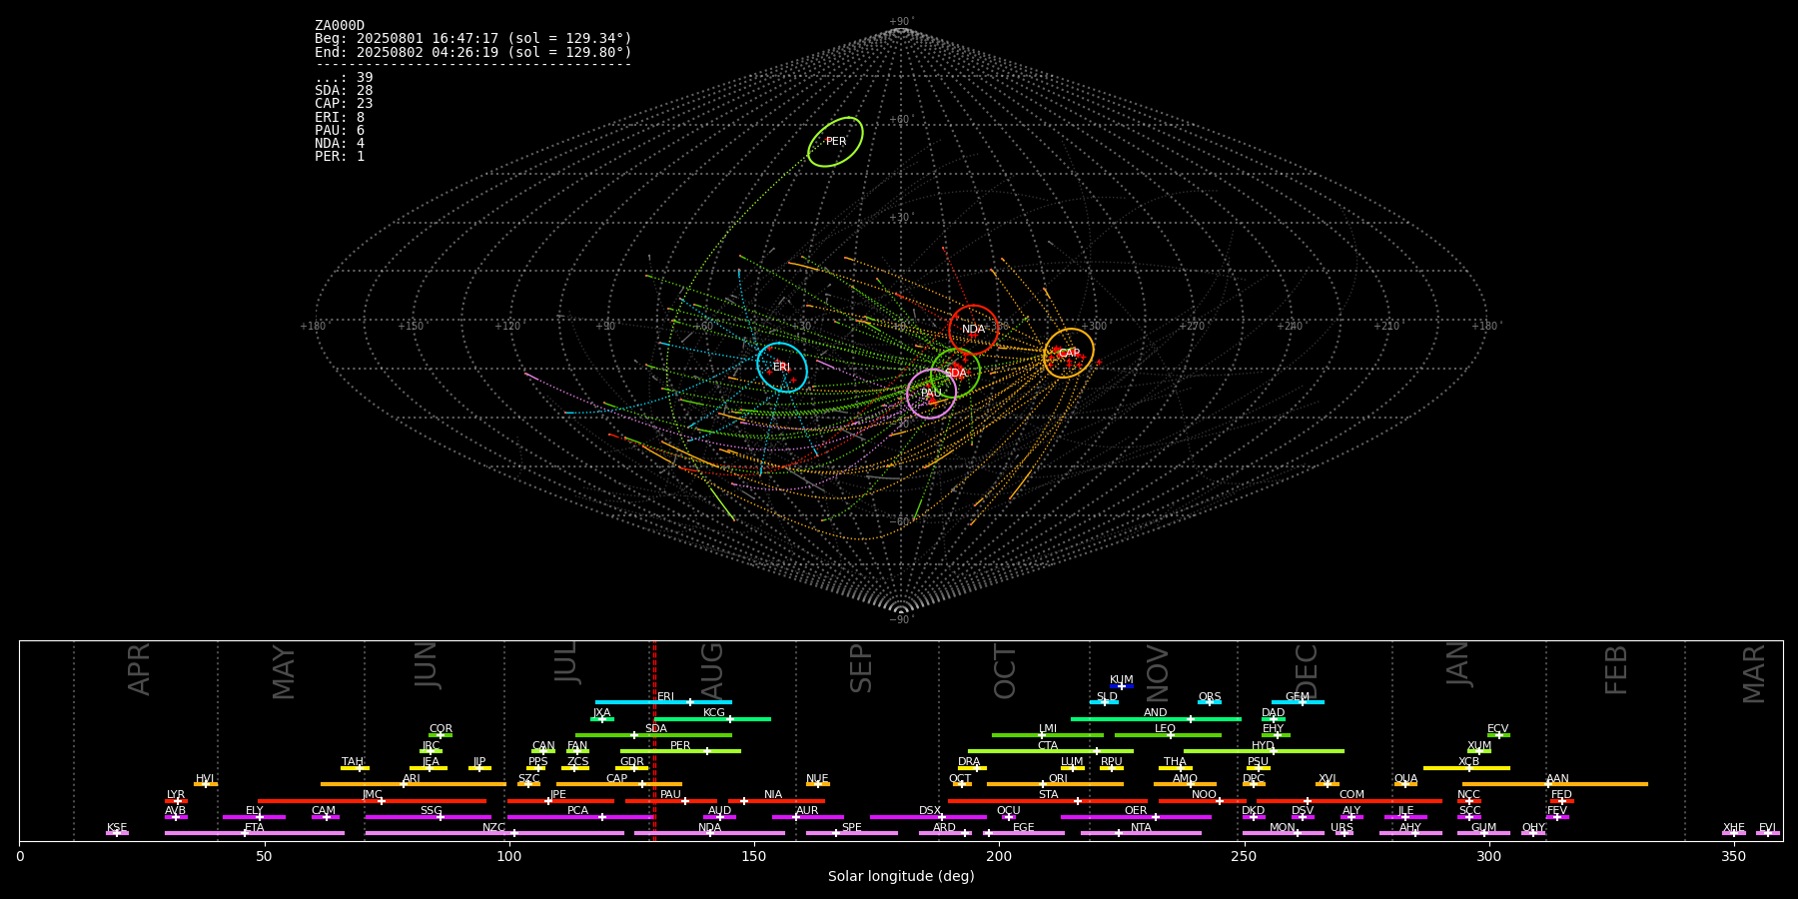The width and height of the screenshot is (1798, 899).
Task: Click the 'NDA: 4' count in legend
Action: tap(340, 143)
